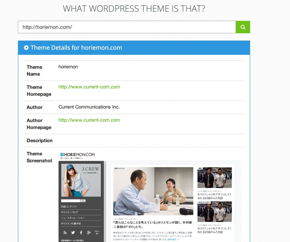Click the 'Theme Details for horiemon.com' heading

(76, 48)
